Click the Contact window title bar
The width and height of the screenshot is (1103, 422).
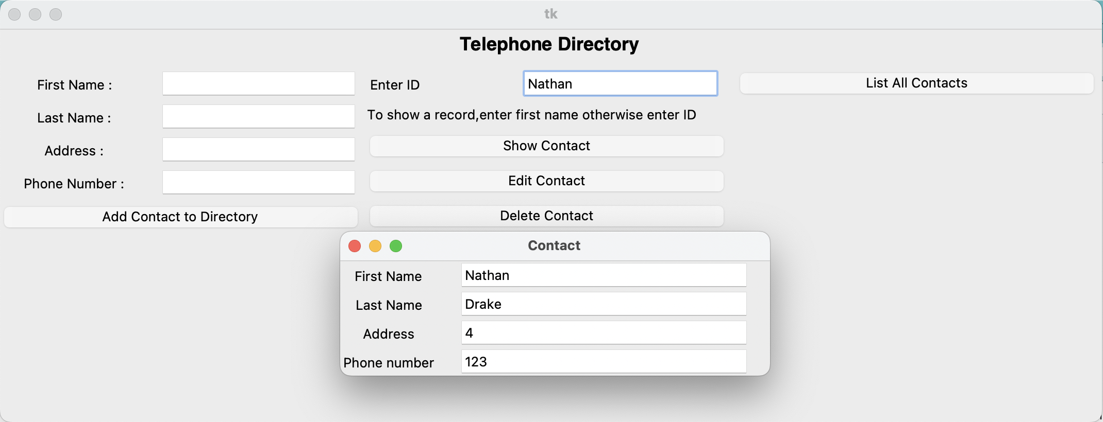point(554,245)
